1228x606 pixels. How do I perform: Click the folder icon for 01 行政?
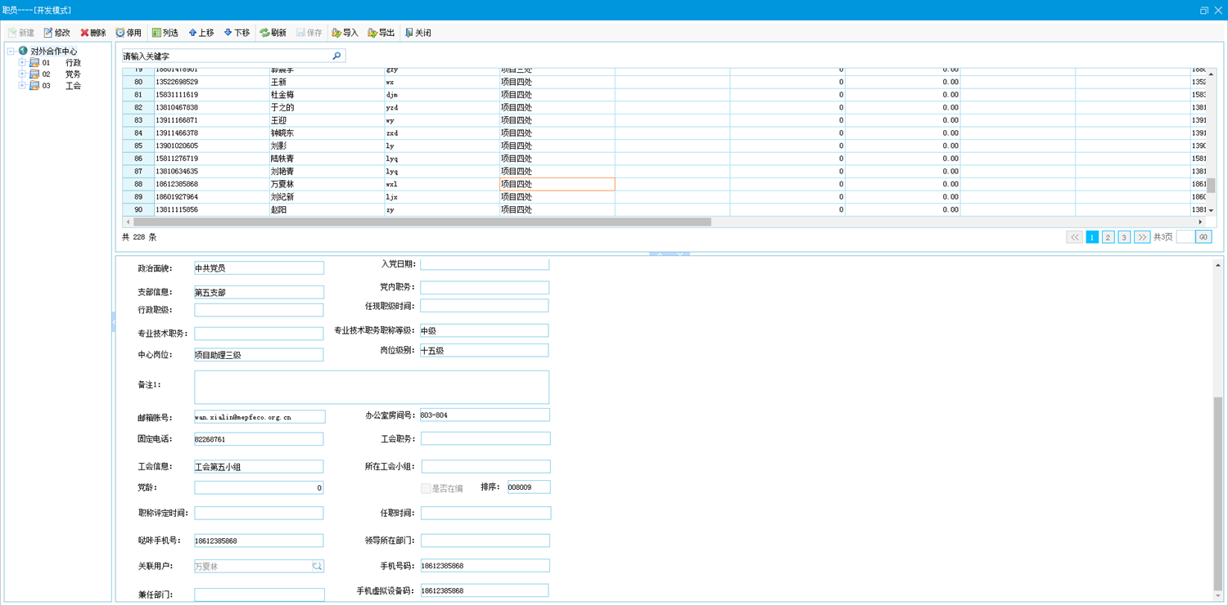coord(34,62)
